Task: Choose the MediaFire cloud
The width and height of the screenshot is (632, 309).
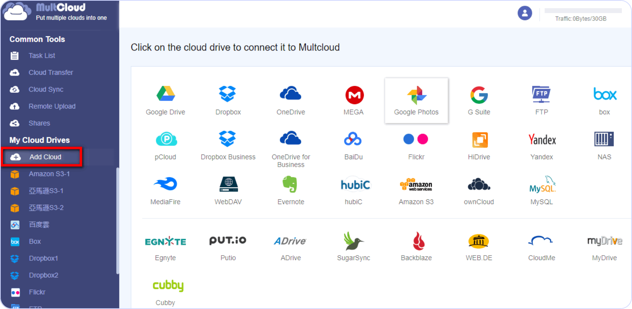Action: point(166,191)
